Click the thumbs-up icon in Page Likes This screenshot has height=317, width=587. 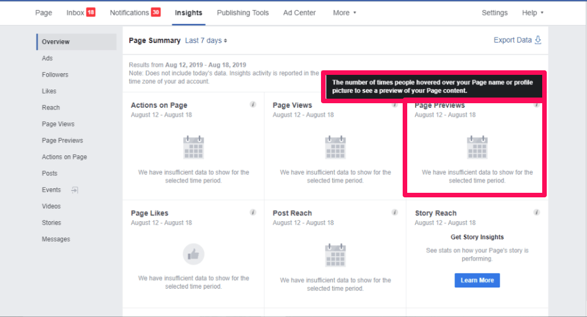tap(193, 255)
